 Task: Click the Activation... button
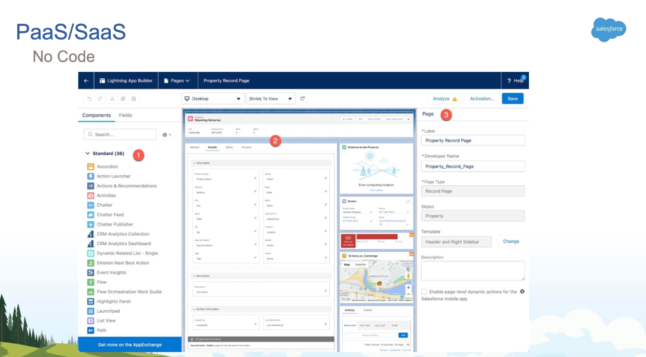pos(482,99)
